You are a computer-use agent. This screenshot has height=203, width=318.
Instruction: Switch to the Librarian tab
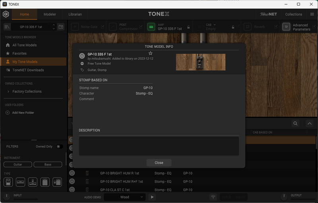75,14
